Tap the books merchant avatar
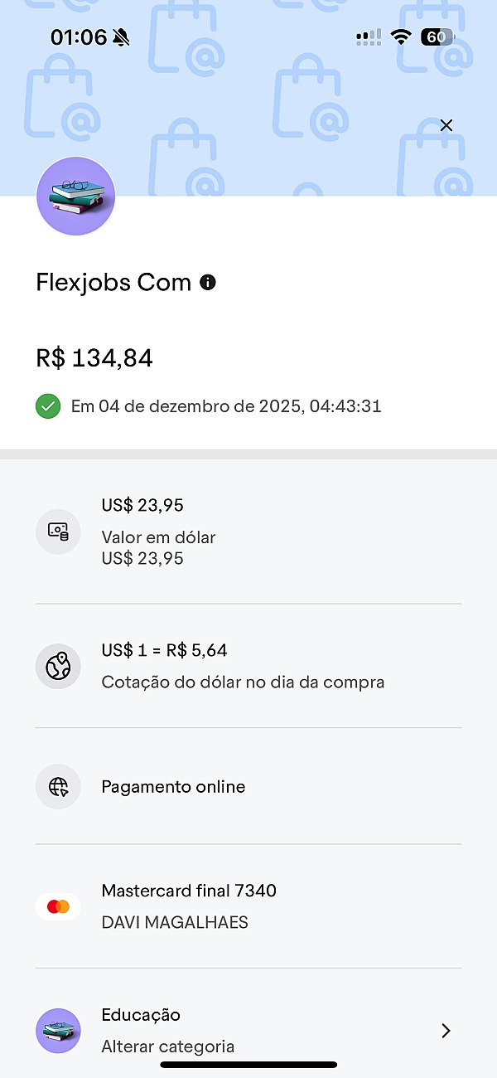Screen dimensions: 497x1078 pos(75,196)
